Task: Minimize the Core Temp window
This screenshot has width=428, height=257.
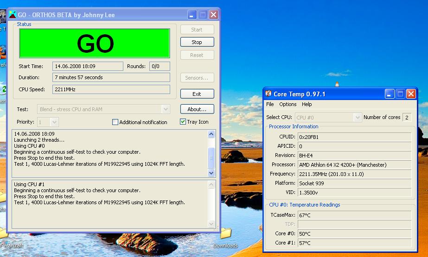Action: pos(390,94)
